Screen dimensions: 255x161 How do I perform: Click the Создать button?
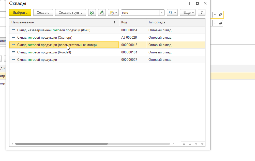coord(43,12)
